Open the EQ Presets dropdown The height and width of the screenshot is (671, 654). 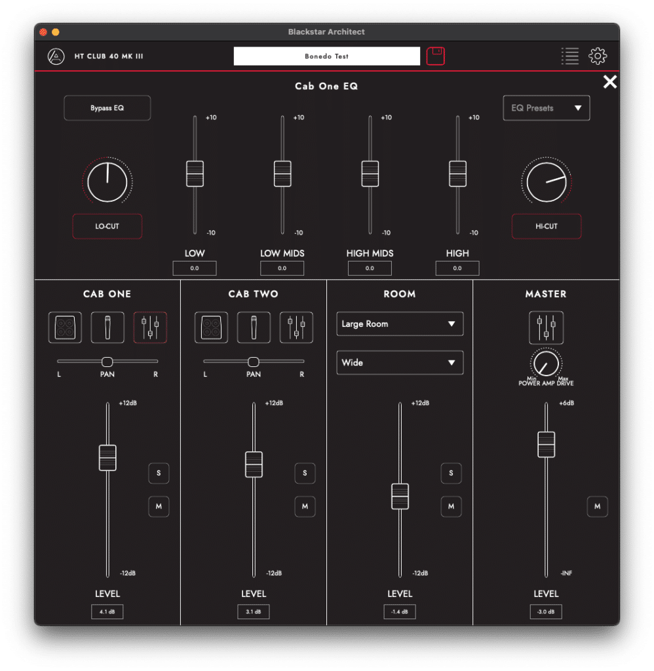[546, 108]
